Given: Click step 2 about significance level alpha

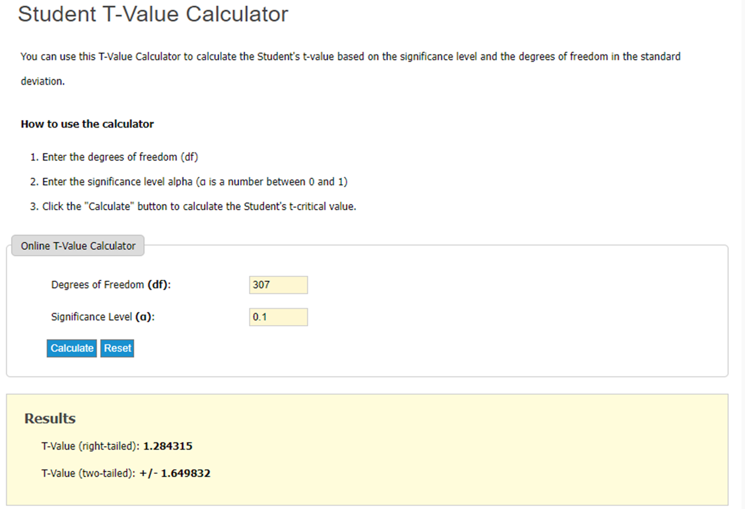Looking at the screenshot, I should point(195,182).
